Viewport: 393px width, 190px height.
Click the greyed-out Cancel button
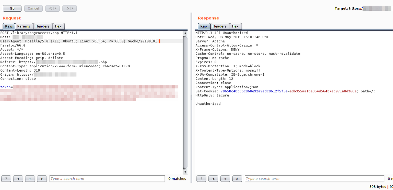click(33, 9)
